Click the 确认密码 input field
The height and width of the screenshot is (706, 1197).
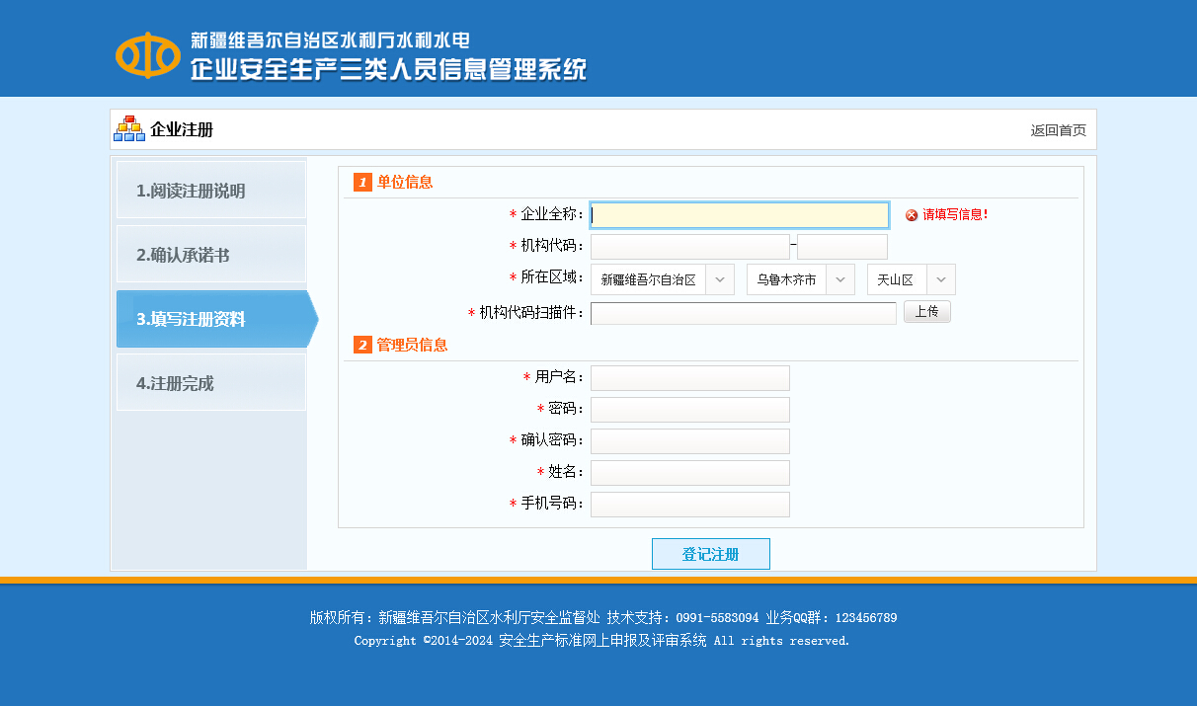689,441
